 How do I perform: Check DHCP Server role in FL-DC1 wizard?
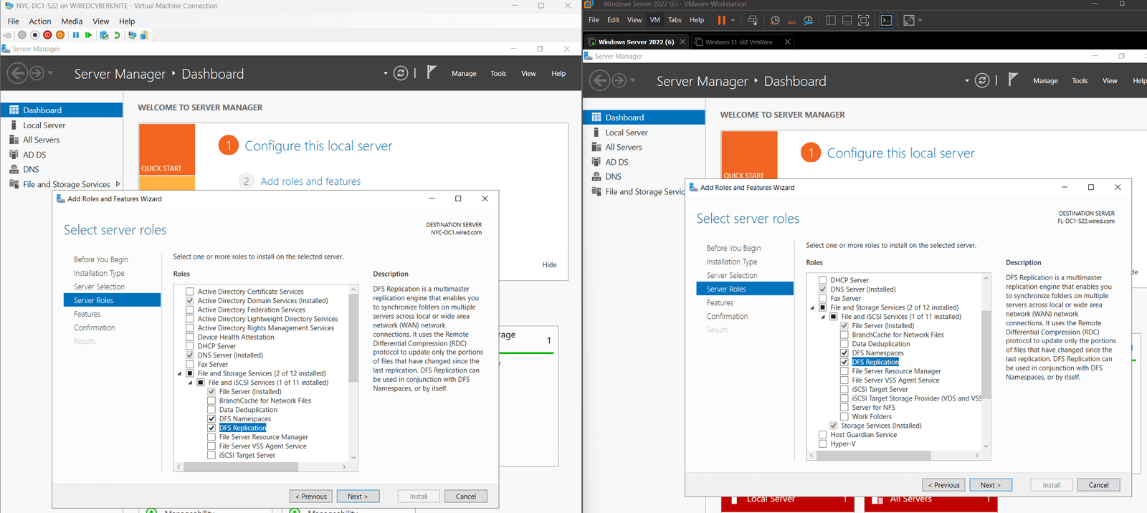pyautogui.click(x=823, y=280)
